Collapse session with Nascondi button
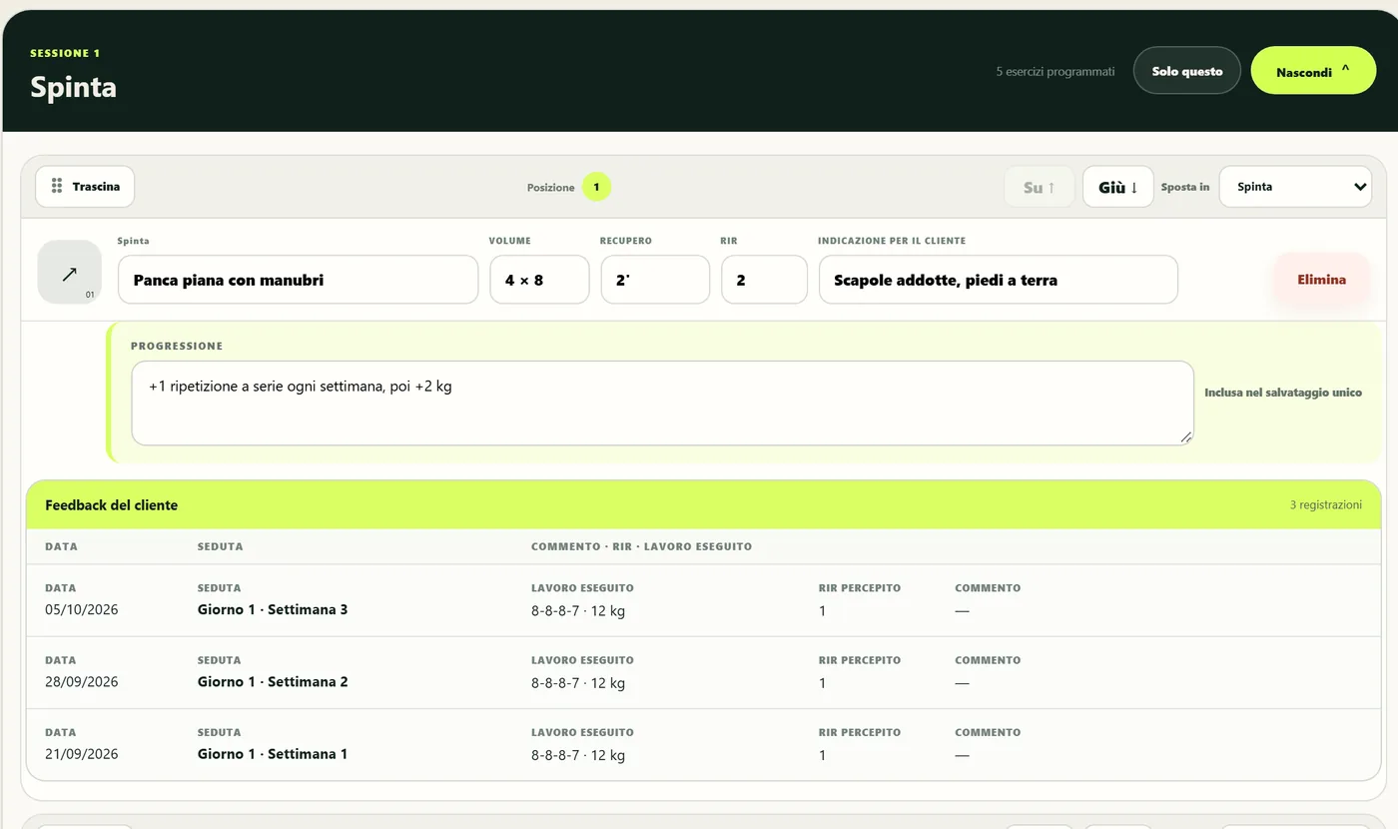 point(1314,71)
